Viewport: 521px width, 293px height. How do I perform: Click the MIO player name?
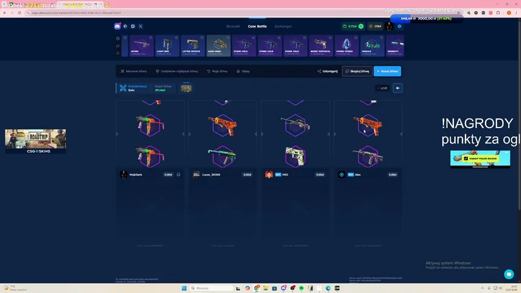point(285,175)
